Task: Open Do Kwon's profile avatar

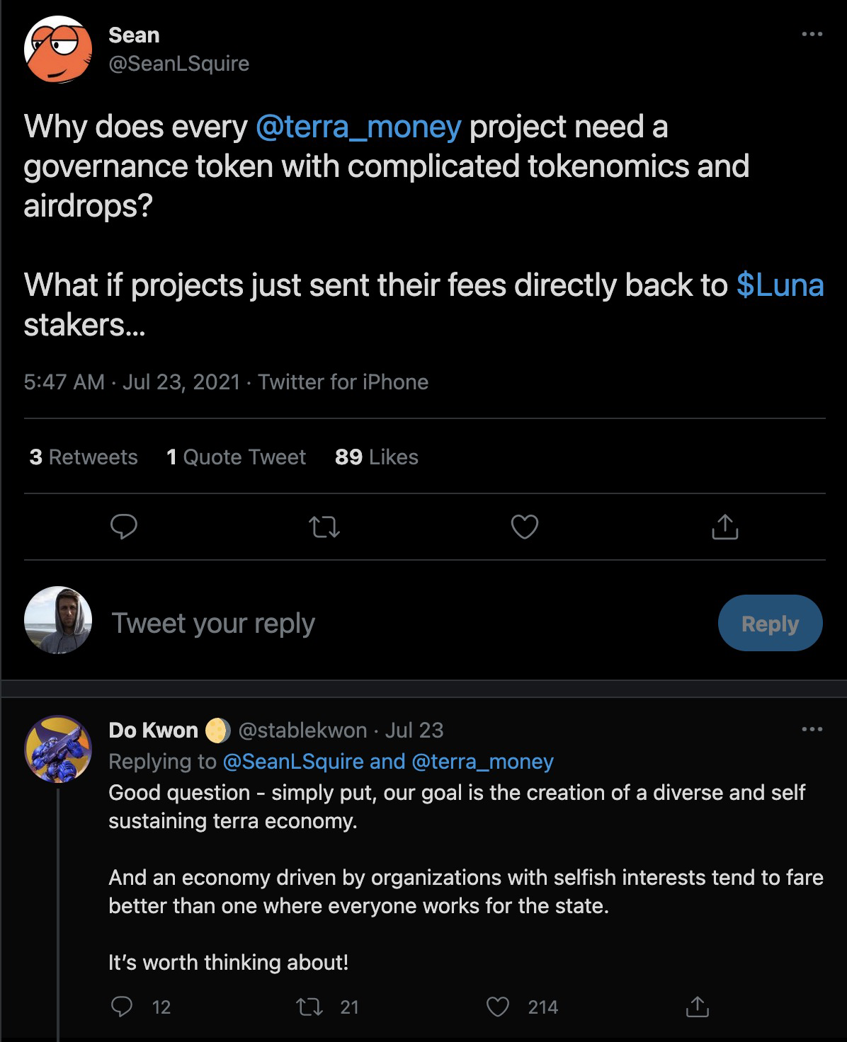Action: pyautogui.click(x=58, y=748)
